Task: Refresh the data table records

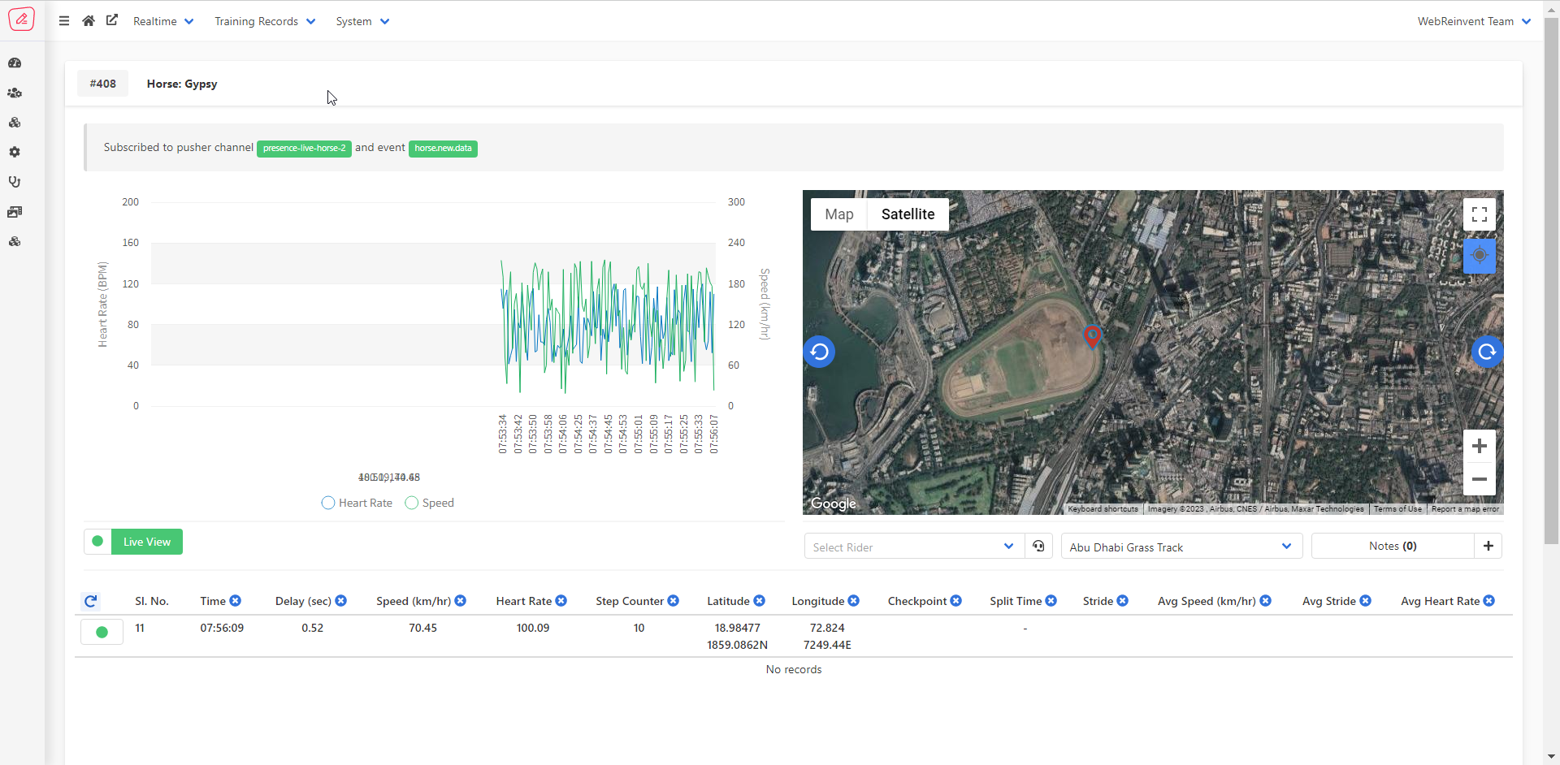Action: click(91, 602)
